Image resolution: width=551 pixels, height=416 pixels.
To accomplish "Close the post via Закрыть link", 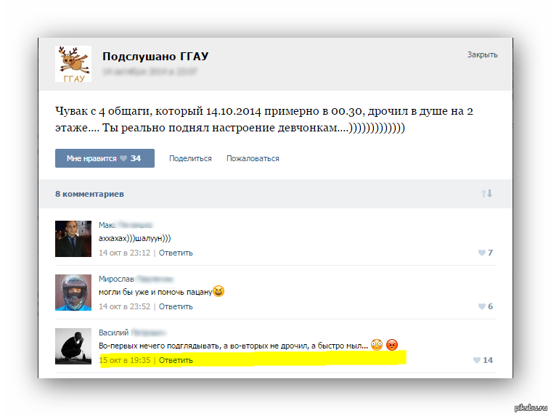I will [x=482, y=54].
